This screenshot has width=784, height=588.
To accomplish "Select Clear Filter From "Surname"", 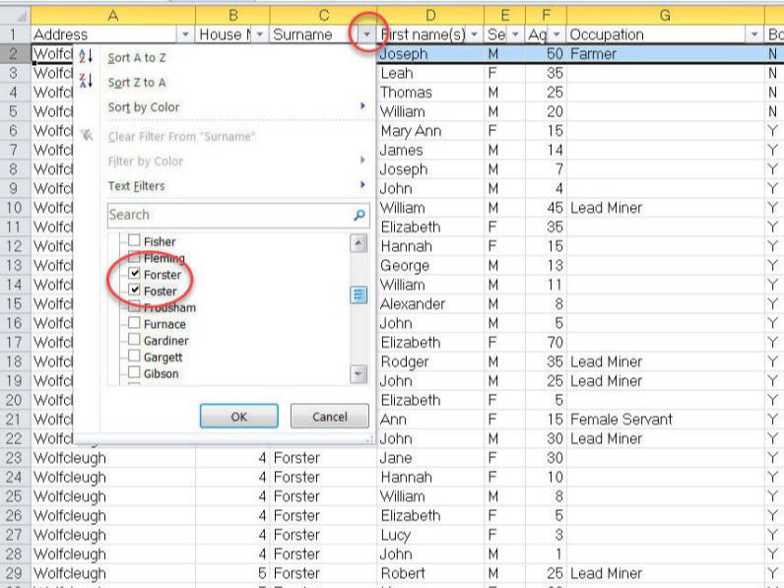I will pyautogui.click(x=181, y=137).
